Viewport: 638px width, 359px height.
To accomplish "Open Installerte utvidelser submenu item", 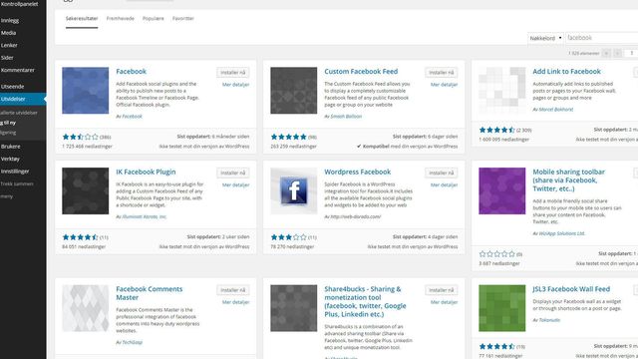I will pos(19,113).
